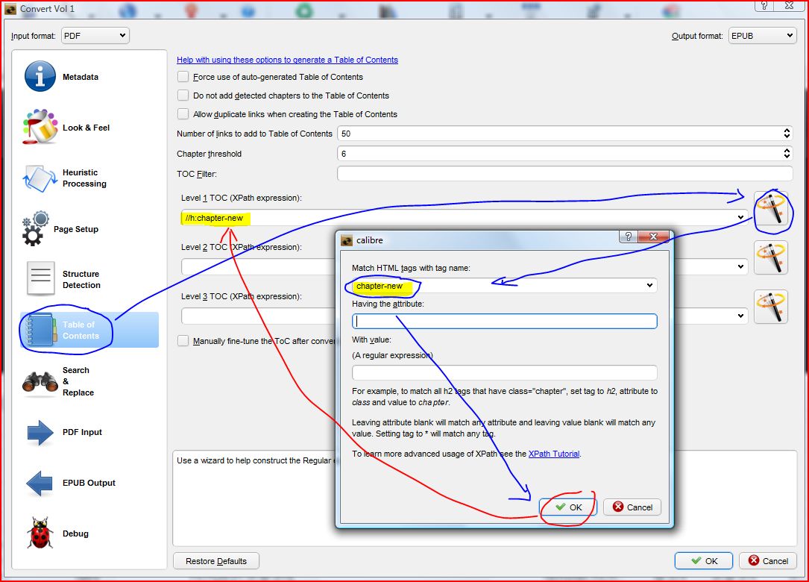Click help question mark of Convert window
This screenshot has width=809, height=582.
tap(764, 5)
